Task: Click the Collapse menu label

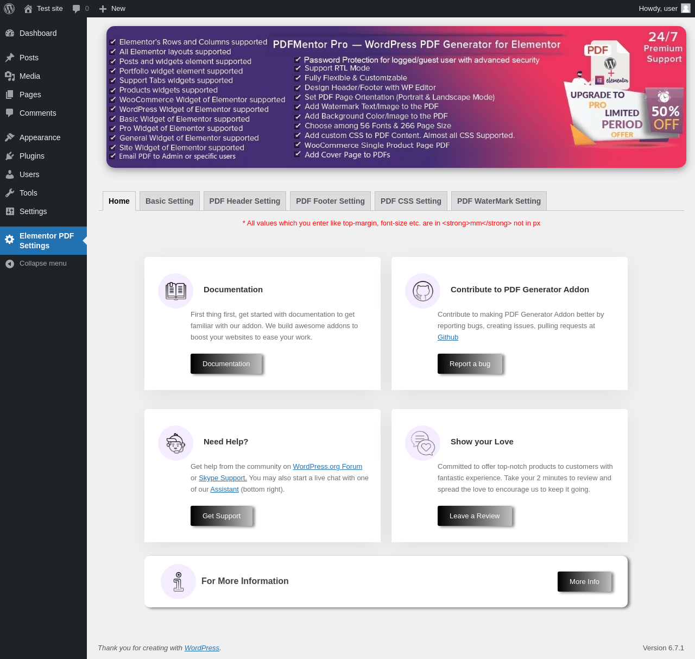Action: tap(43, 263)
